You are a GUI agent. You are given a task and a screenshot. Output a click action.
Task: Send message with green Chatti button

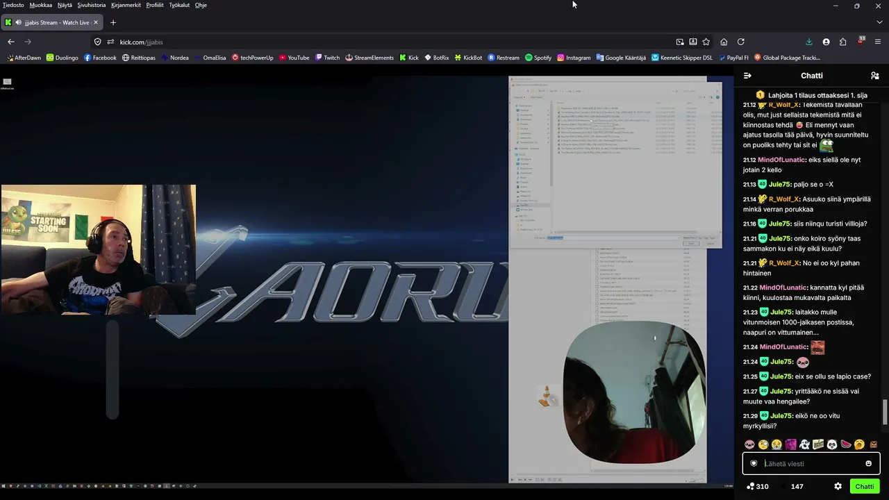[865, 486]
